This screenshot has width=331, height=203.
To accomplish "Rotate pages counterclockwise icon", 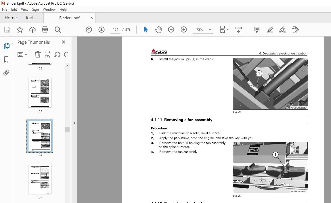I will click(57, 54).
